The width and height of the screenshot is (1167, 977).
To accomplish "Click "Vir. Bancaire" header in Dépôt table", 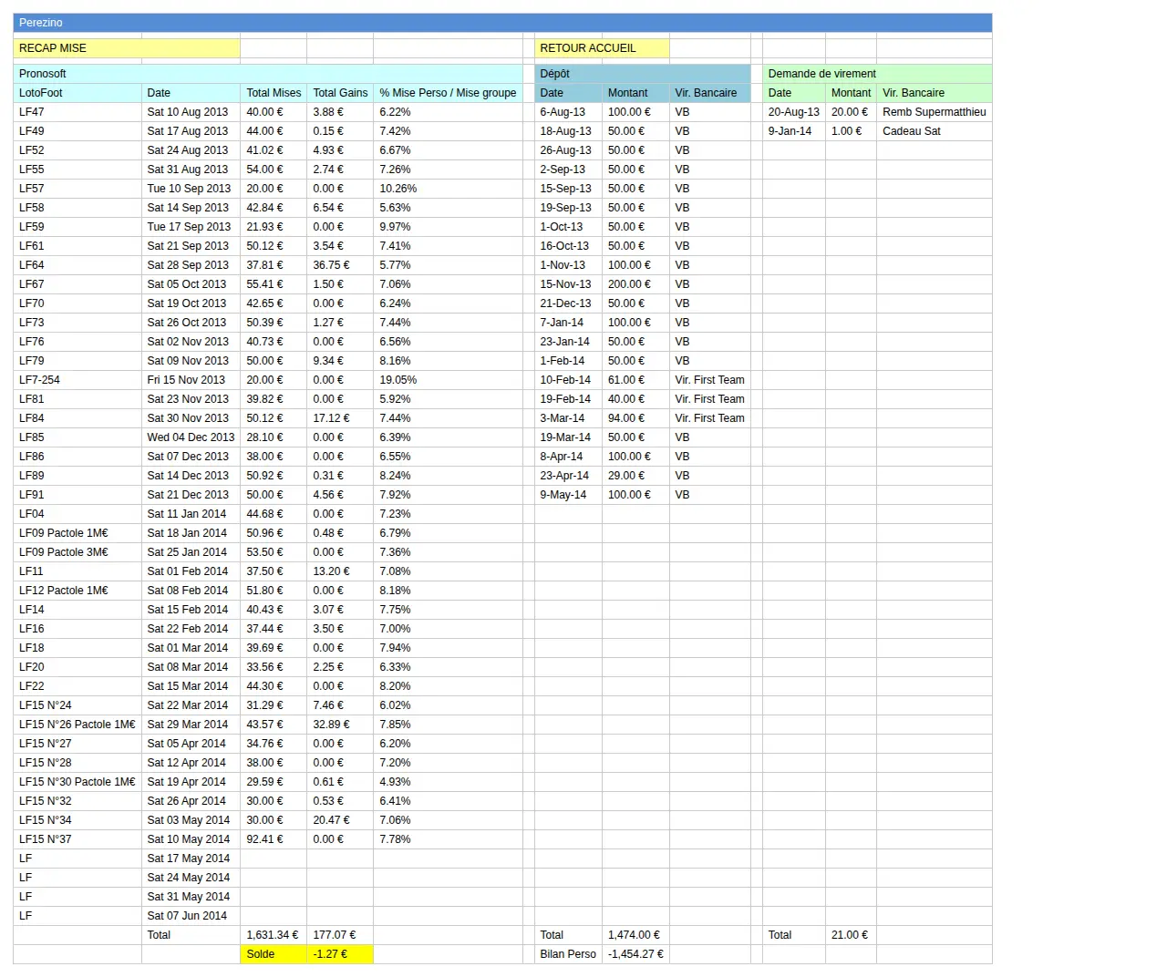I will pos(710,93).
